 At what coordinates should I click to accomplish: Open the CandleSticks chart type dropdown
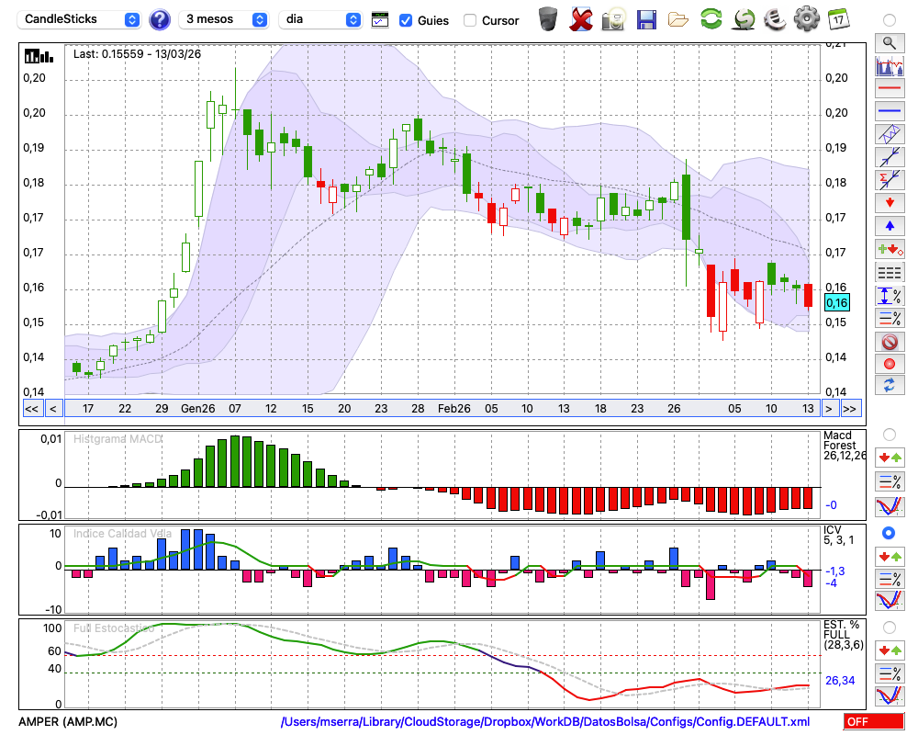click(x=80, y=19)
